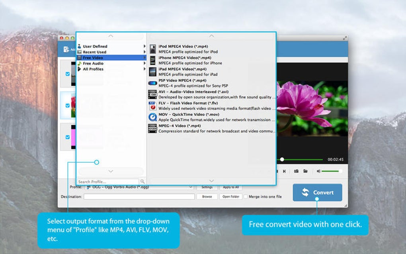
Task: Select the highlighted Free Video category
Action: click(x=111, y=57)
